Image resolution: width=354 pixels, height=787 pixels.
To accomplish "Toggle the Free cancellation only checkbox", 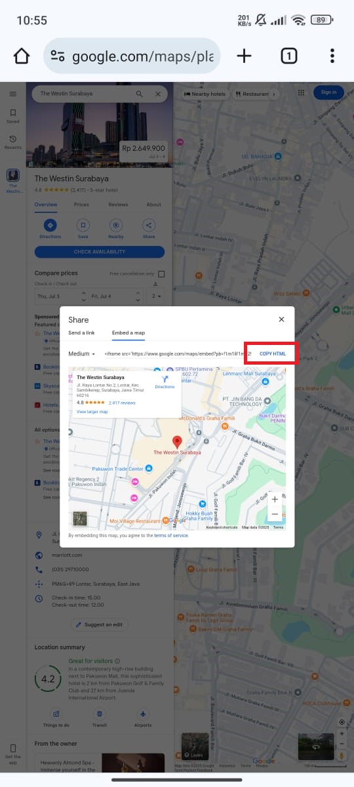I will (161, 273).
